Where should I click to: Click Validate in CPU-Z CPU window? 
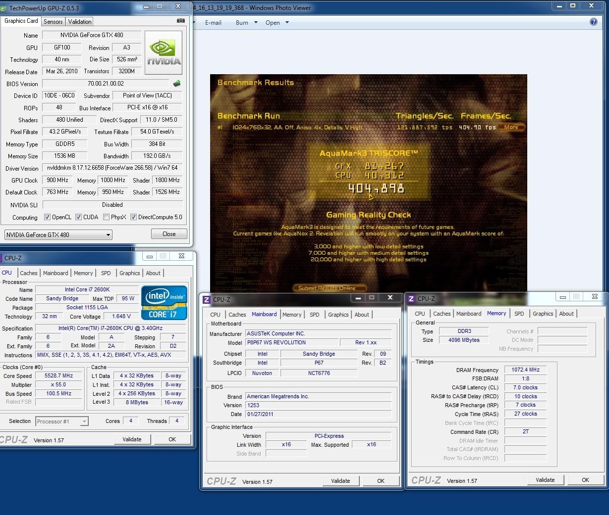coord(132,439)
